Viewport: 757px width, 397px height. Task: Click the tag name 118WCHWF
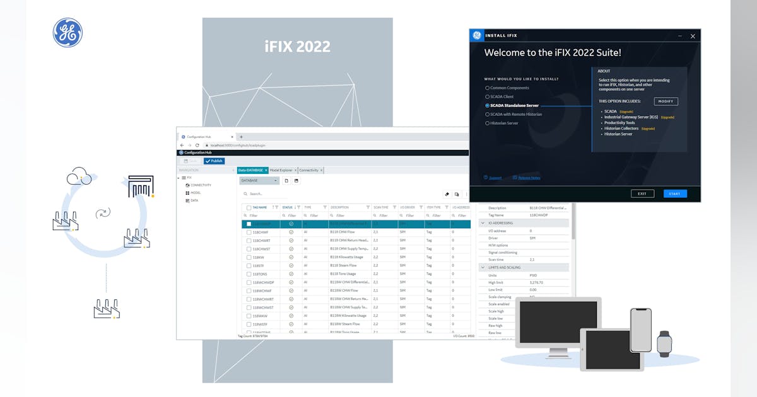point(262,291)
